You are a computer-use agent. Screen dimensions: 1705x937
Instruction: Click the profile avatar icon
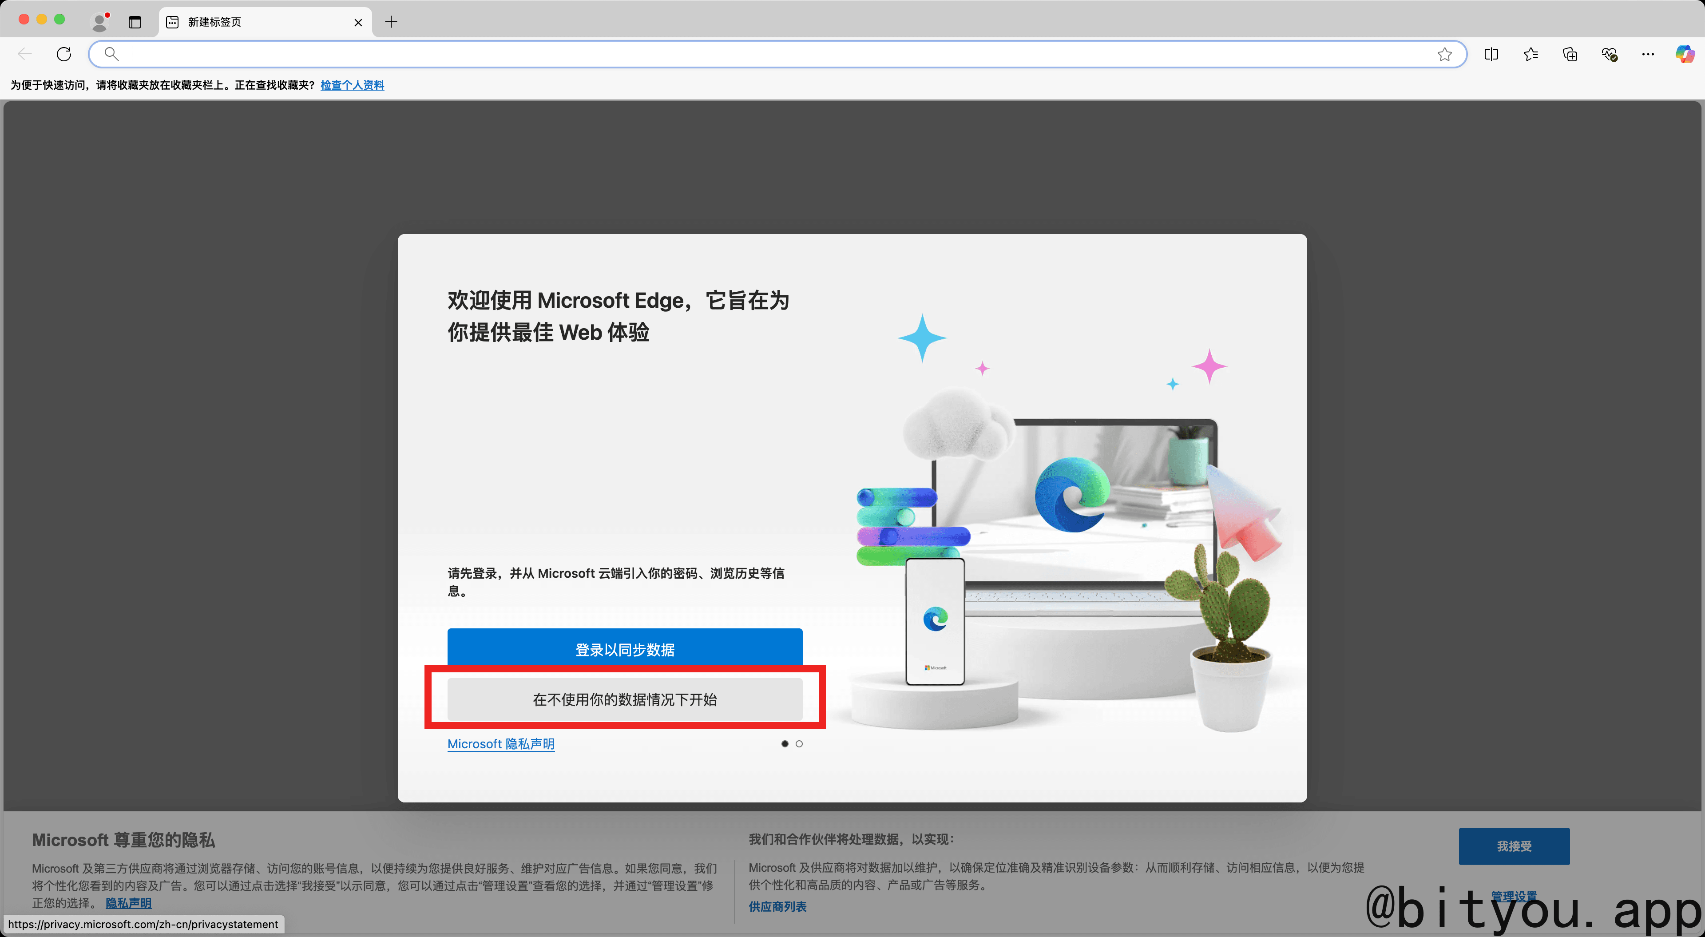coord(100,22)
